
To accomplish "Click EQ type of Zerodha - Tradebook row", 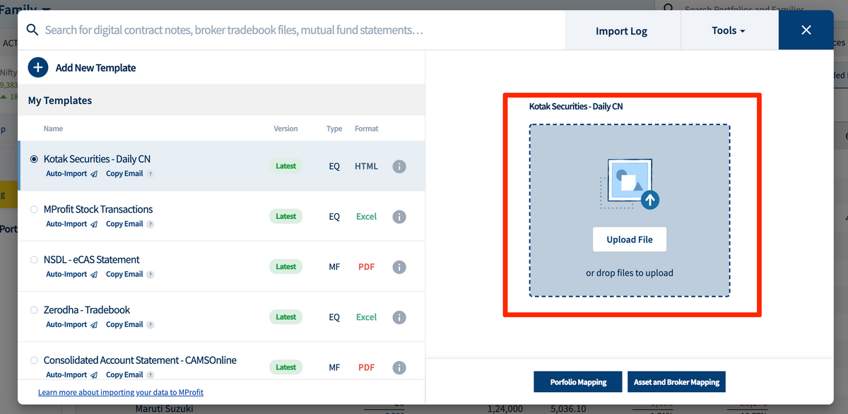I will (x=334, y=317).
